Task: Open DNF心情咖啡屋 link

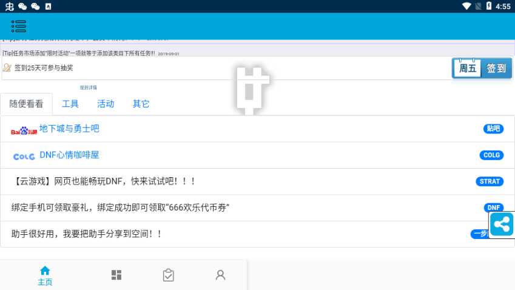Action: pyautogui.click(x=69, y=155)
